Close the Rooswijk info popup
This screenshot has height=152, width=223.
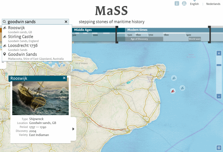(64, 78)
